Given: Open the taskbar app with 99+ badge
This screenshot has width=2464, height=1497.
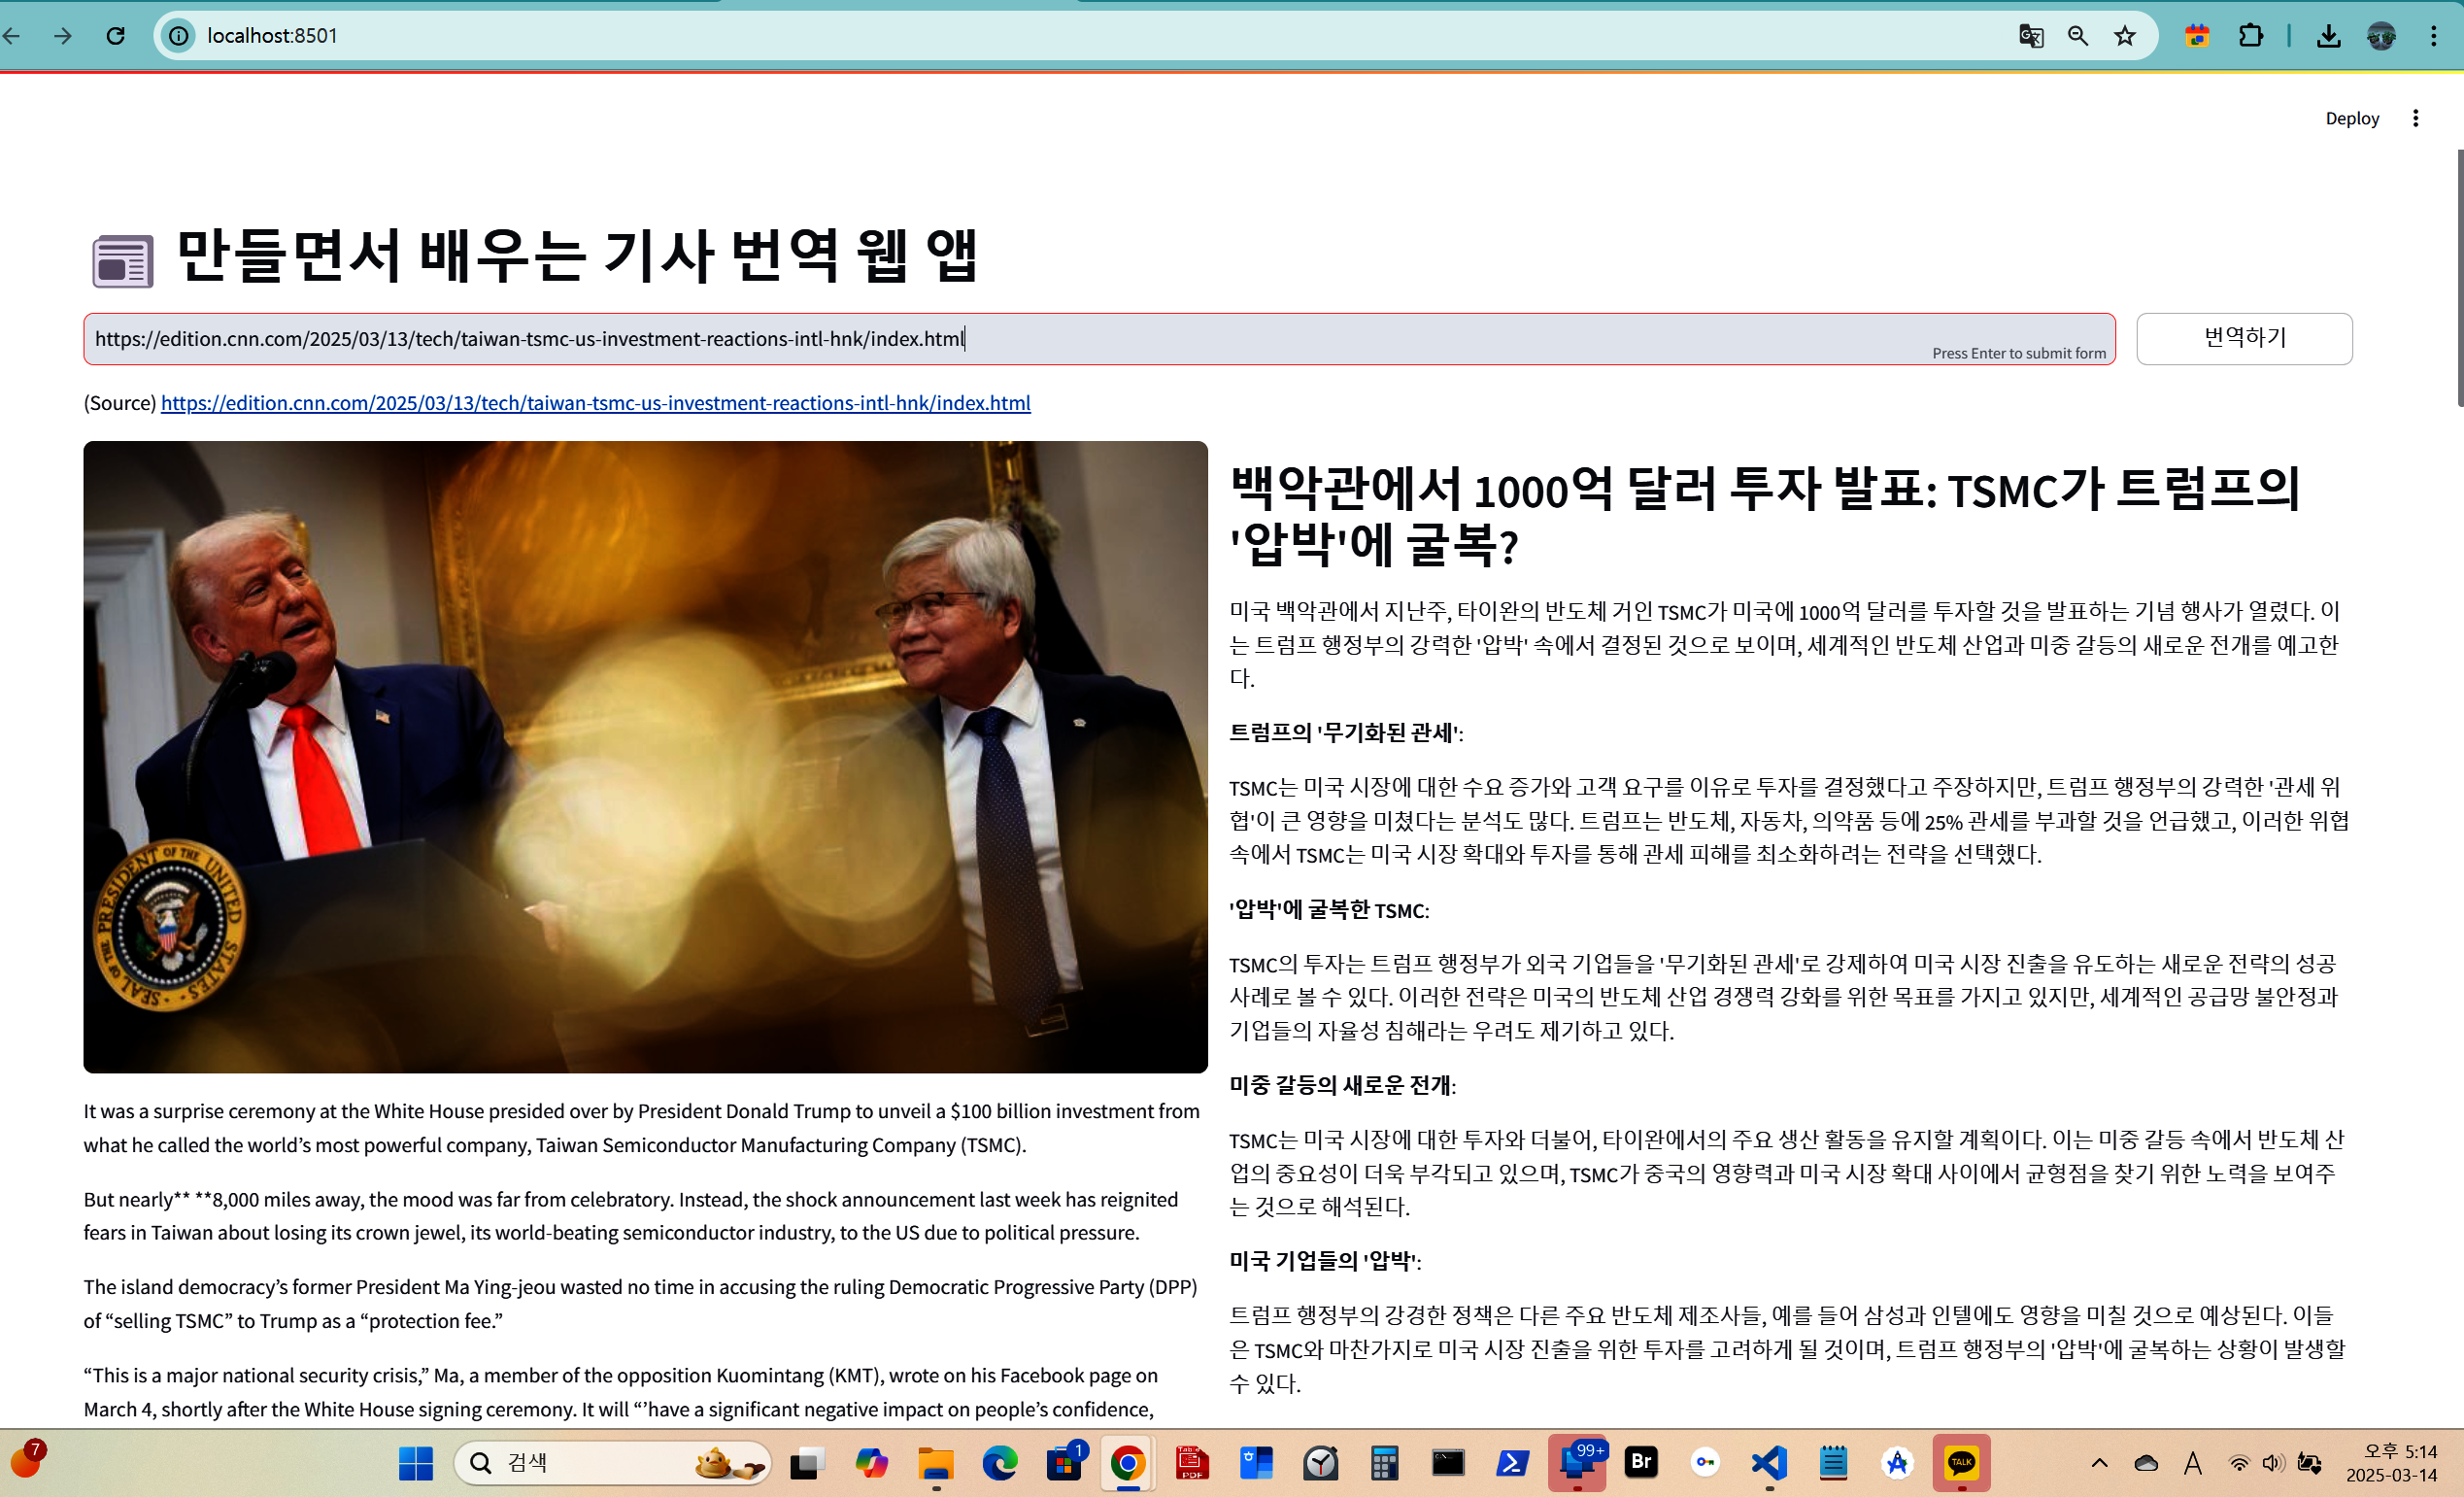Looking at the screenshot, I should point(1577,1463).
